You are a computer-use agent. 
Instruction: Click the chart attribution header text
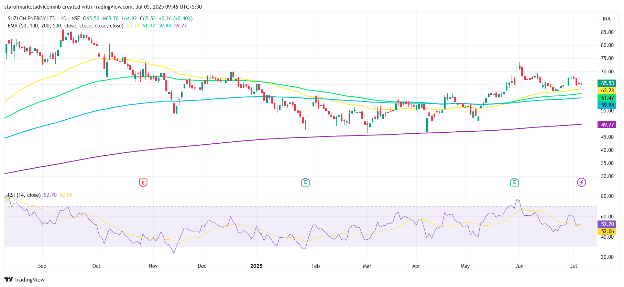click(x=103, y=7)
